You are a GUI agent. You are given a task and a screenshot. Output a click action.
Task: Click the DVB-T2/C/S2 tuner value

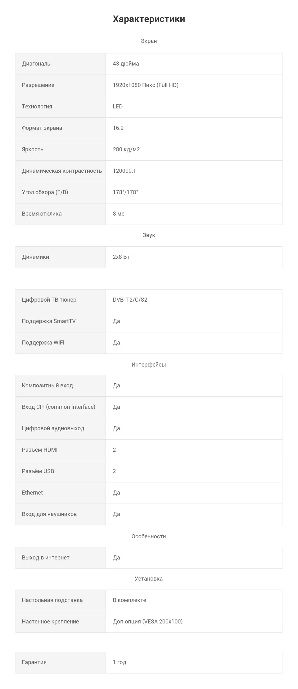point(130,300)
